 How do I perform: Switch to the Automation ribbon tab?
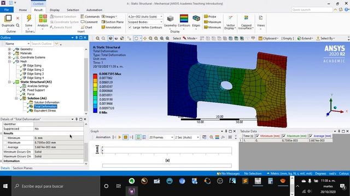tap(94, 10)
